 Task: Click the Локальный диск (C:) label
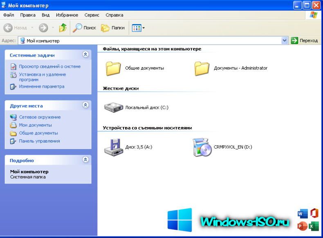(x=147, y=108)
